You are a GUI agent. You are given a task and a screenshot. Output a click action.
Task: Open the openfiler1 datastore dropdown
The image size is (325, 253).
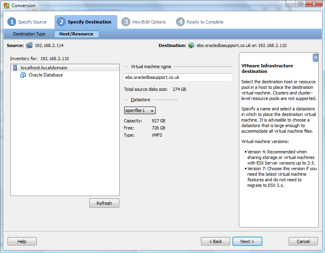(x=140, y=110)
